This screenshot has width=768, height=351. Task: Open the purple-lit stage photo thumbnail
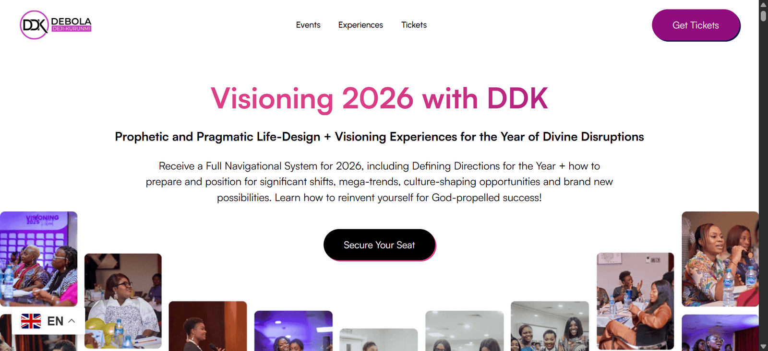coord(293,331)
